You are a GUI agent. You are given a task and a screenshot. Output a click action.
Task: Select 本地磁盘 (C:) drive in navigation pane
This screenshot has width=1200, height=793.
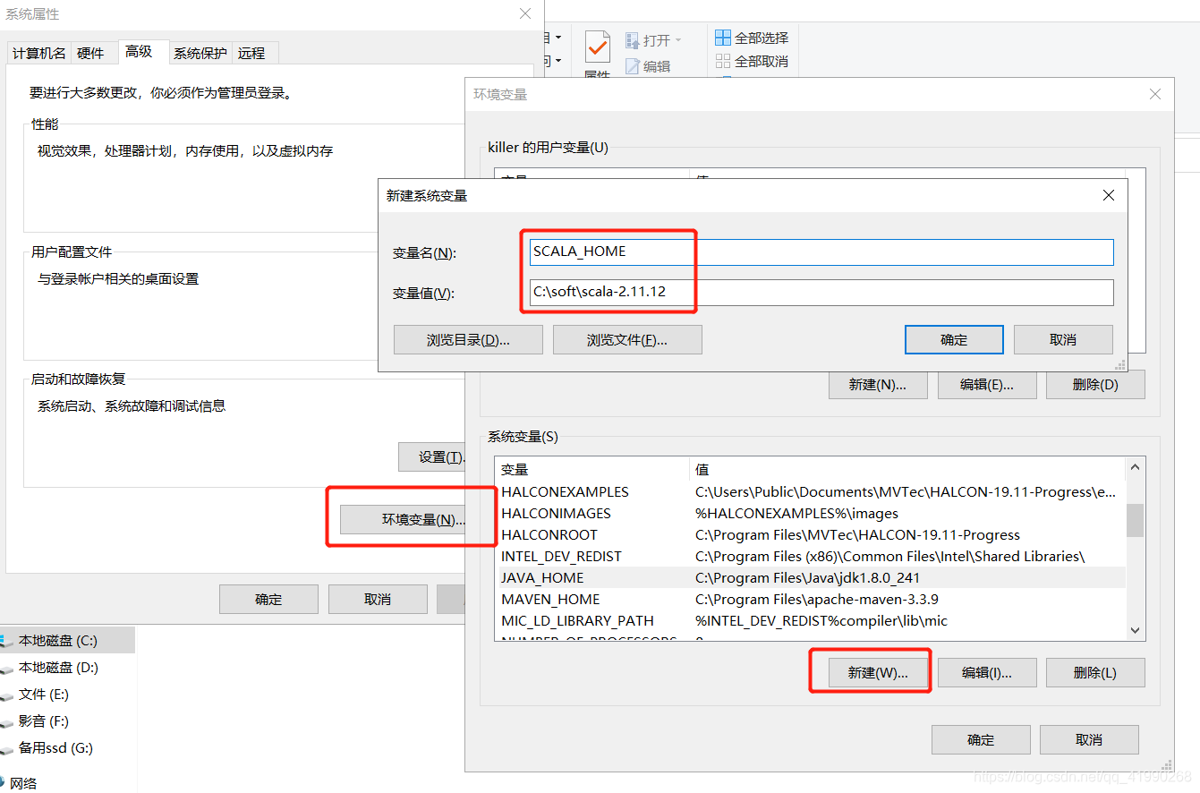[57, 641]
